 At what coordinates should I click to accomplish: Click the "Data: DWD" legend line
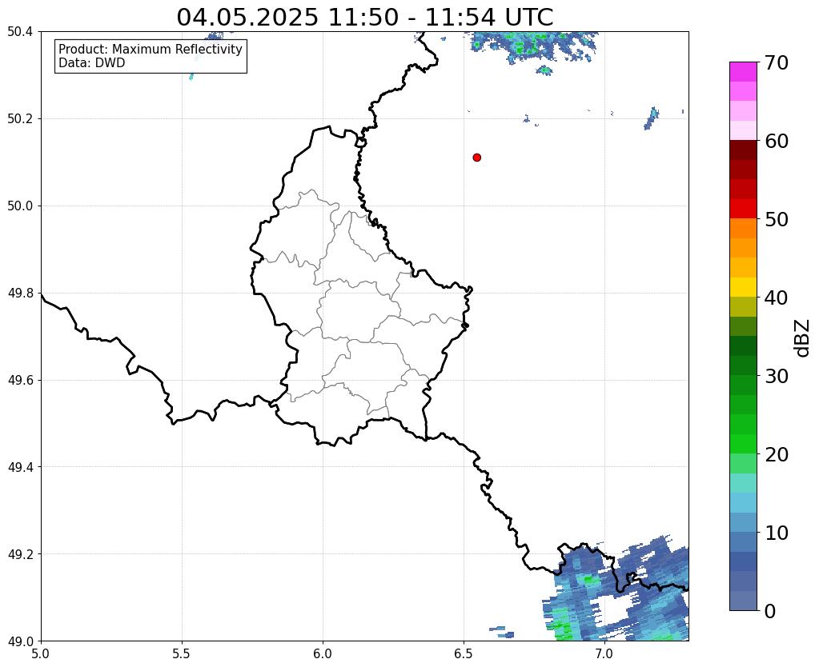(x=92, y=63)
